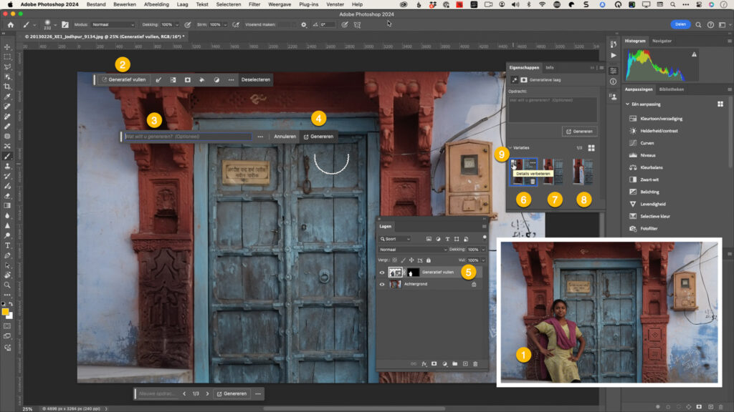Select the Zoom tool in toolbar
This screenshot has width=734, height=412.
(7, 285)
